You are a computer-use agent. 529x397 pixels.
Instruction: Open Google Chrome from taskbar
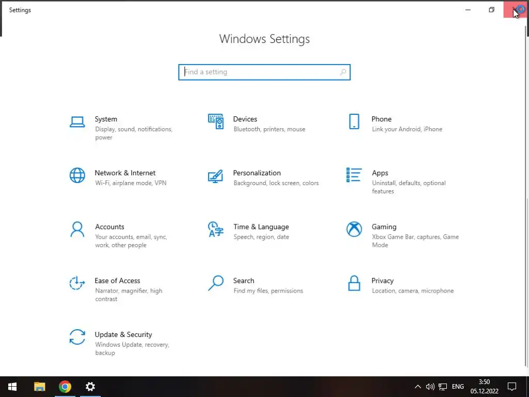65,387
